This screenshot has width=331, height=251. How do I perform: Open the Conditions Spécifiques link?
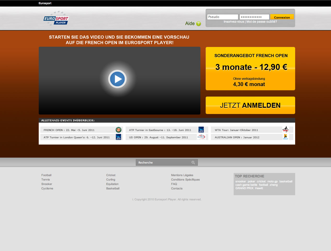click(x=185, y=180)
